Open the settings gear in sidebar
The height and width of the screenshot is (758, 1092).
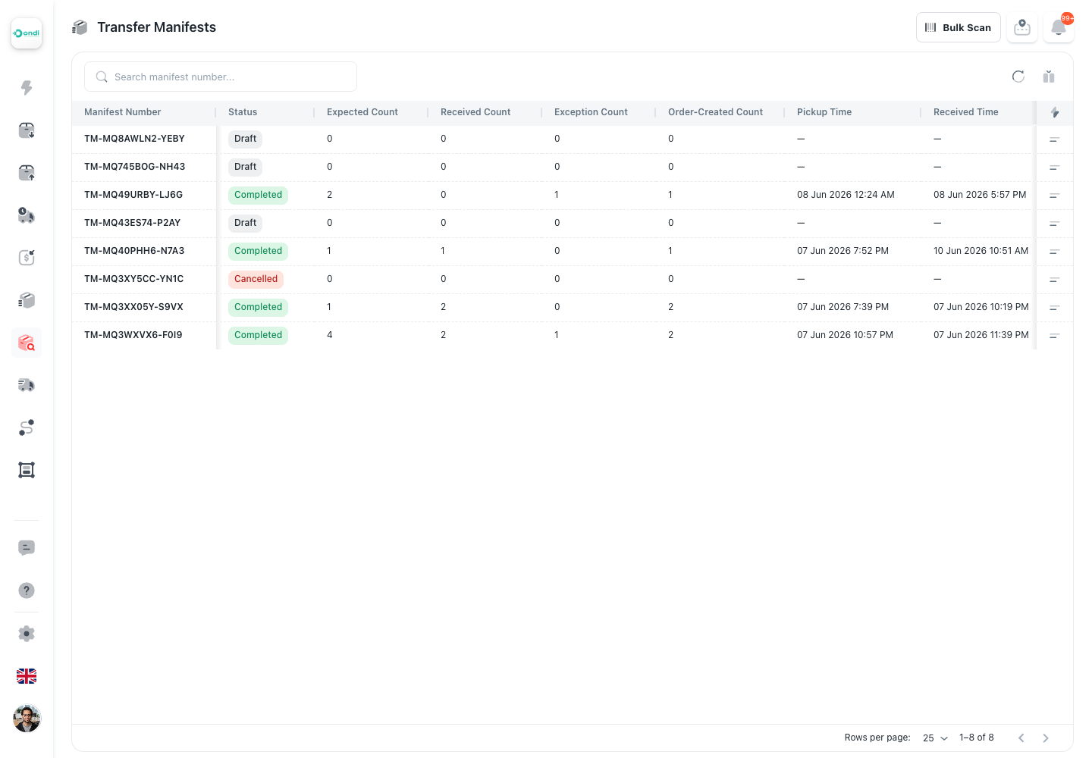coord(27,634)
